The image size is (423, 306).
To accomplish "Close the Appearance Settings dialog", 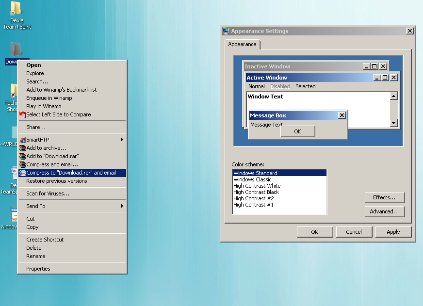I will [409, 31].
